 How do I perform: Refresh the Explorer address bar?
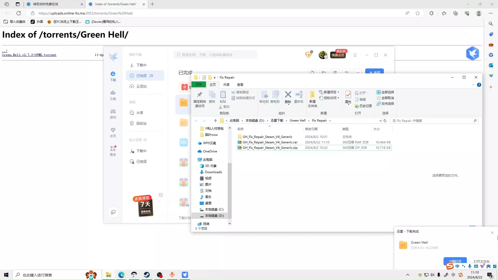385,121
